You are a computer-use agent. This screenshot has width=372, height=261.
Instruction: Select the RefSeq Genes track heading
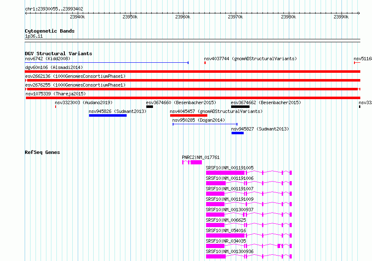(43, 152)
